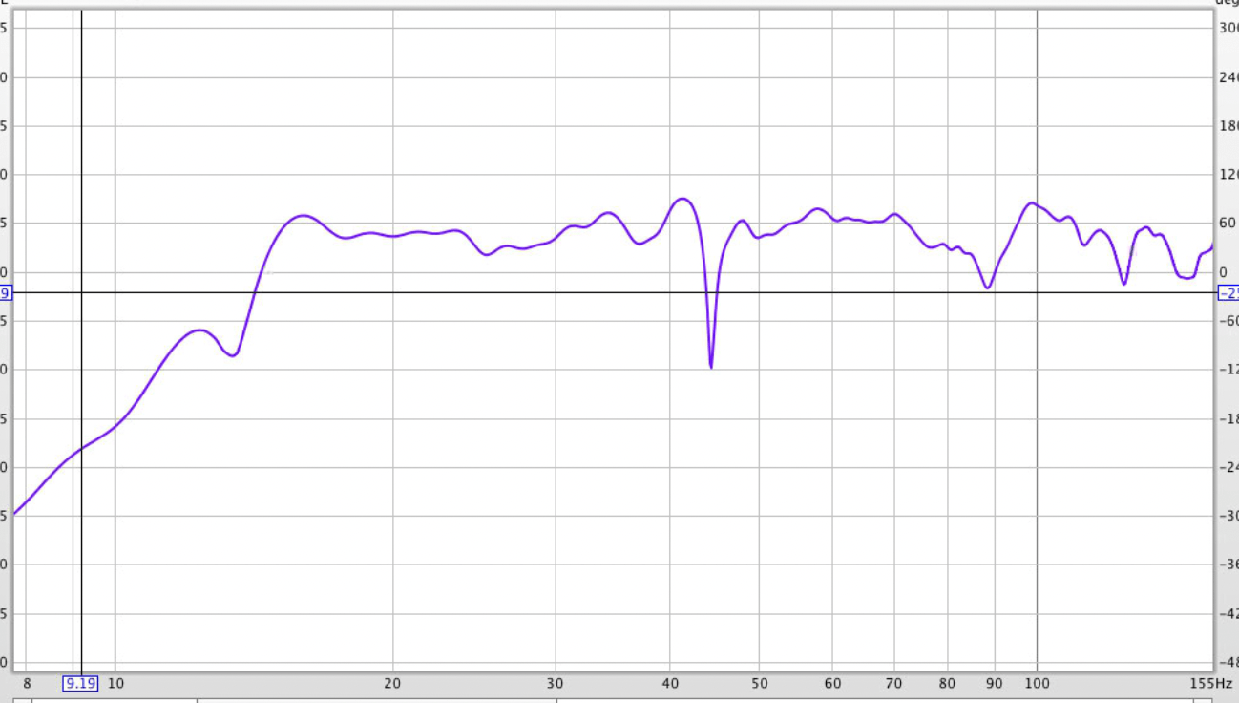Click the vertical cursor line at 9.19 Hz
1239x703 pixels.
coord(81,341)
